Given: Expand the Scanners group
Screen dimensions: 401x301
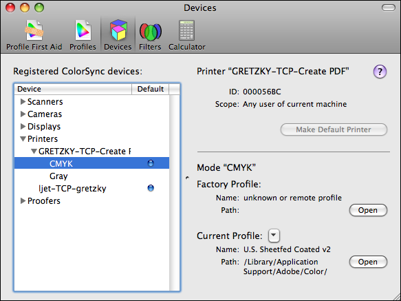Looking at the screenshot, I should click(x=23, y=102).
